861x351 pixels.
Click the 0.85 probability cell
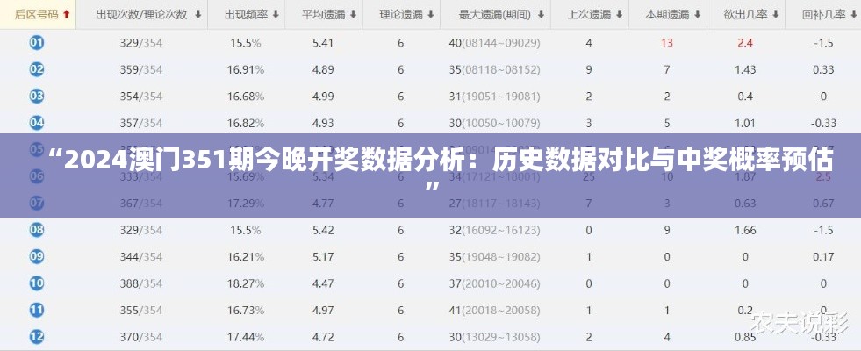click(x=745, y=337)
